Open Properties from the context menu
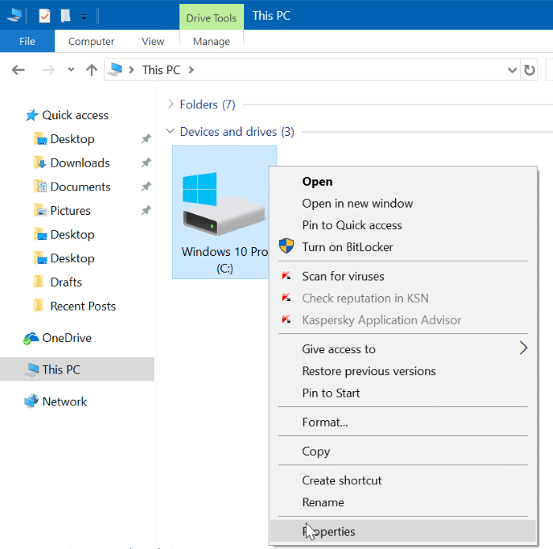 click(403, 531)
